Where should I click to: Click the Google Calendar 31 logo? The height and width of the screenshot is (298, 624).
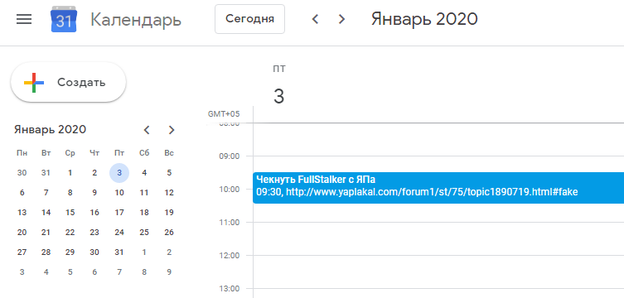tap(64, 19)
